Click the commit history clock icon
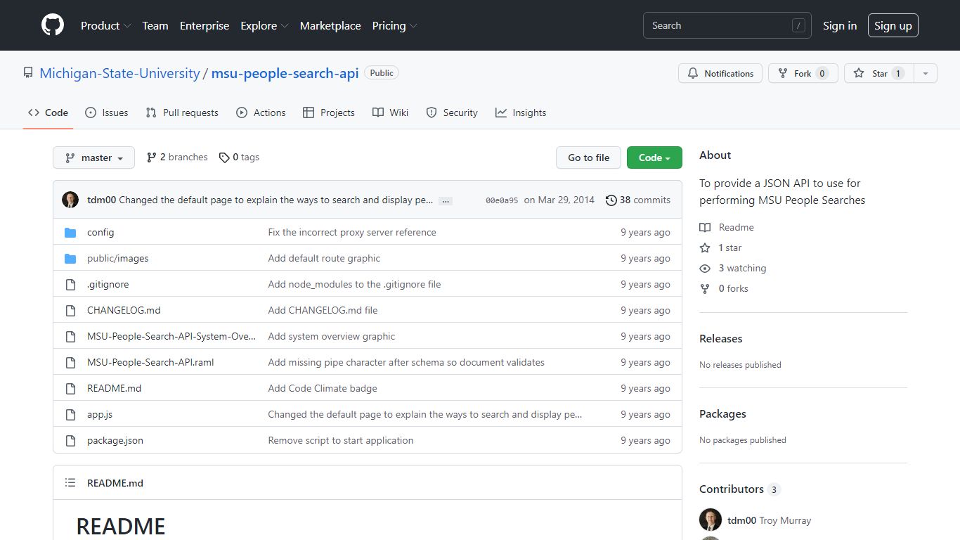Image resolution: width=960 pixels, height=540 pixels. tap(611, 200)
